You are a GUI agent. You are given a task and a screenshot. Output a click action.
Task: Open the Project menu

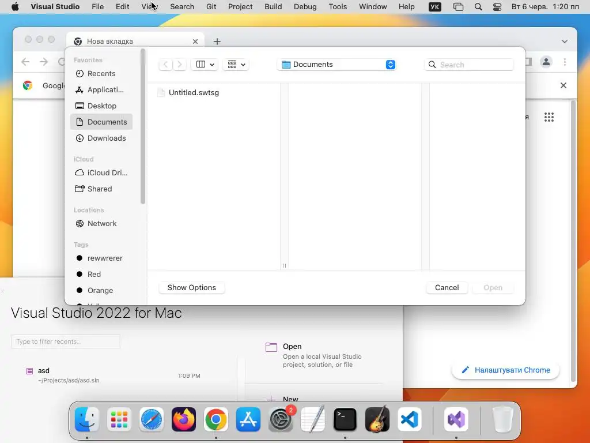[x=240, y=7]
